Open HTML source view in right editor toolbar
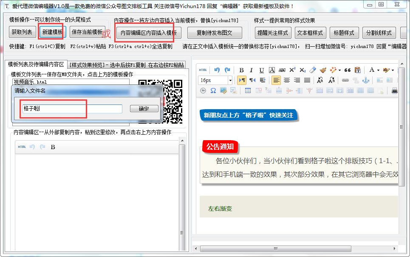 pos(203,70)
